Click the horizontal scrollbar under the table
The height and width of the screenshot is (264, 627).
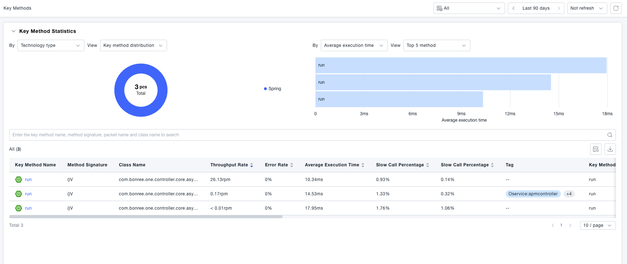[x=146, y=217]
